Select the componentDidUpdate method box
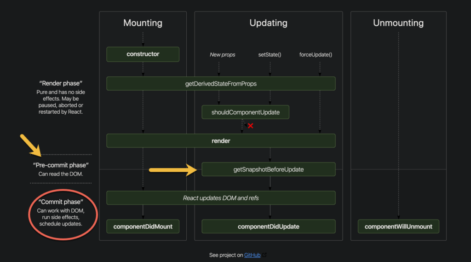The height and width of the screenshot is (262, 471). click(269, 227)
